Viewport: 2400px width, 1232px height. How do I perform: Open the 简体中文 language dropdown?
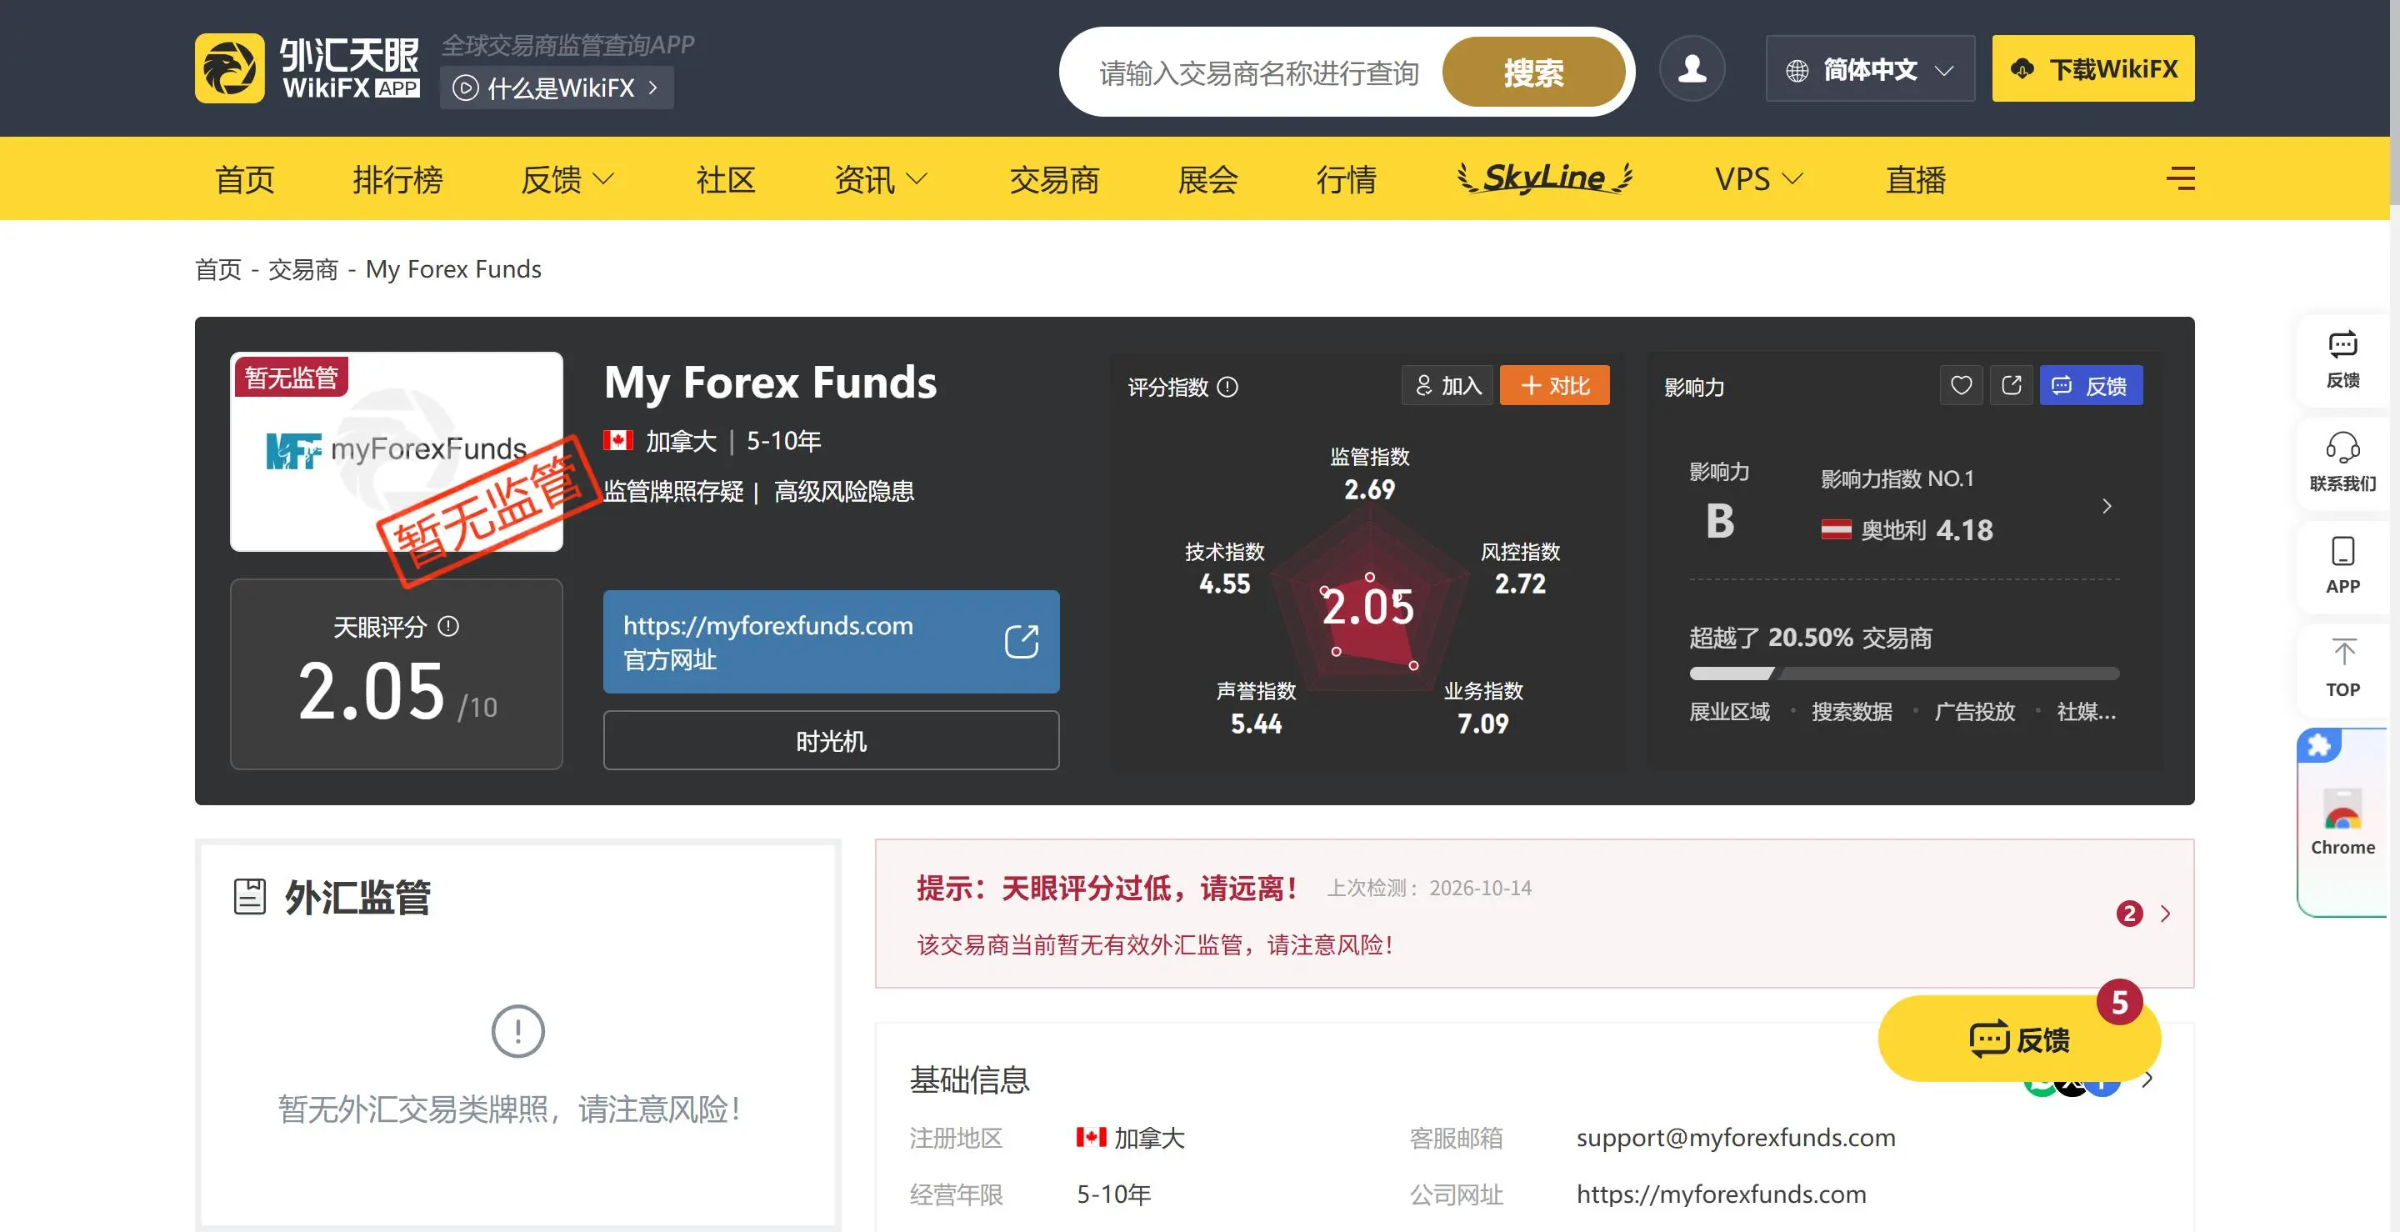point(1869,69)
